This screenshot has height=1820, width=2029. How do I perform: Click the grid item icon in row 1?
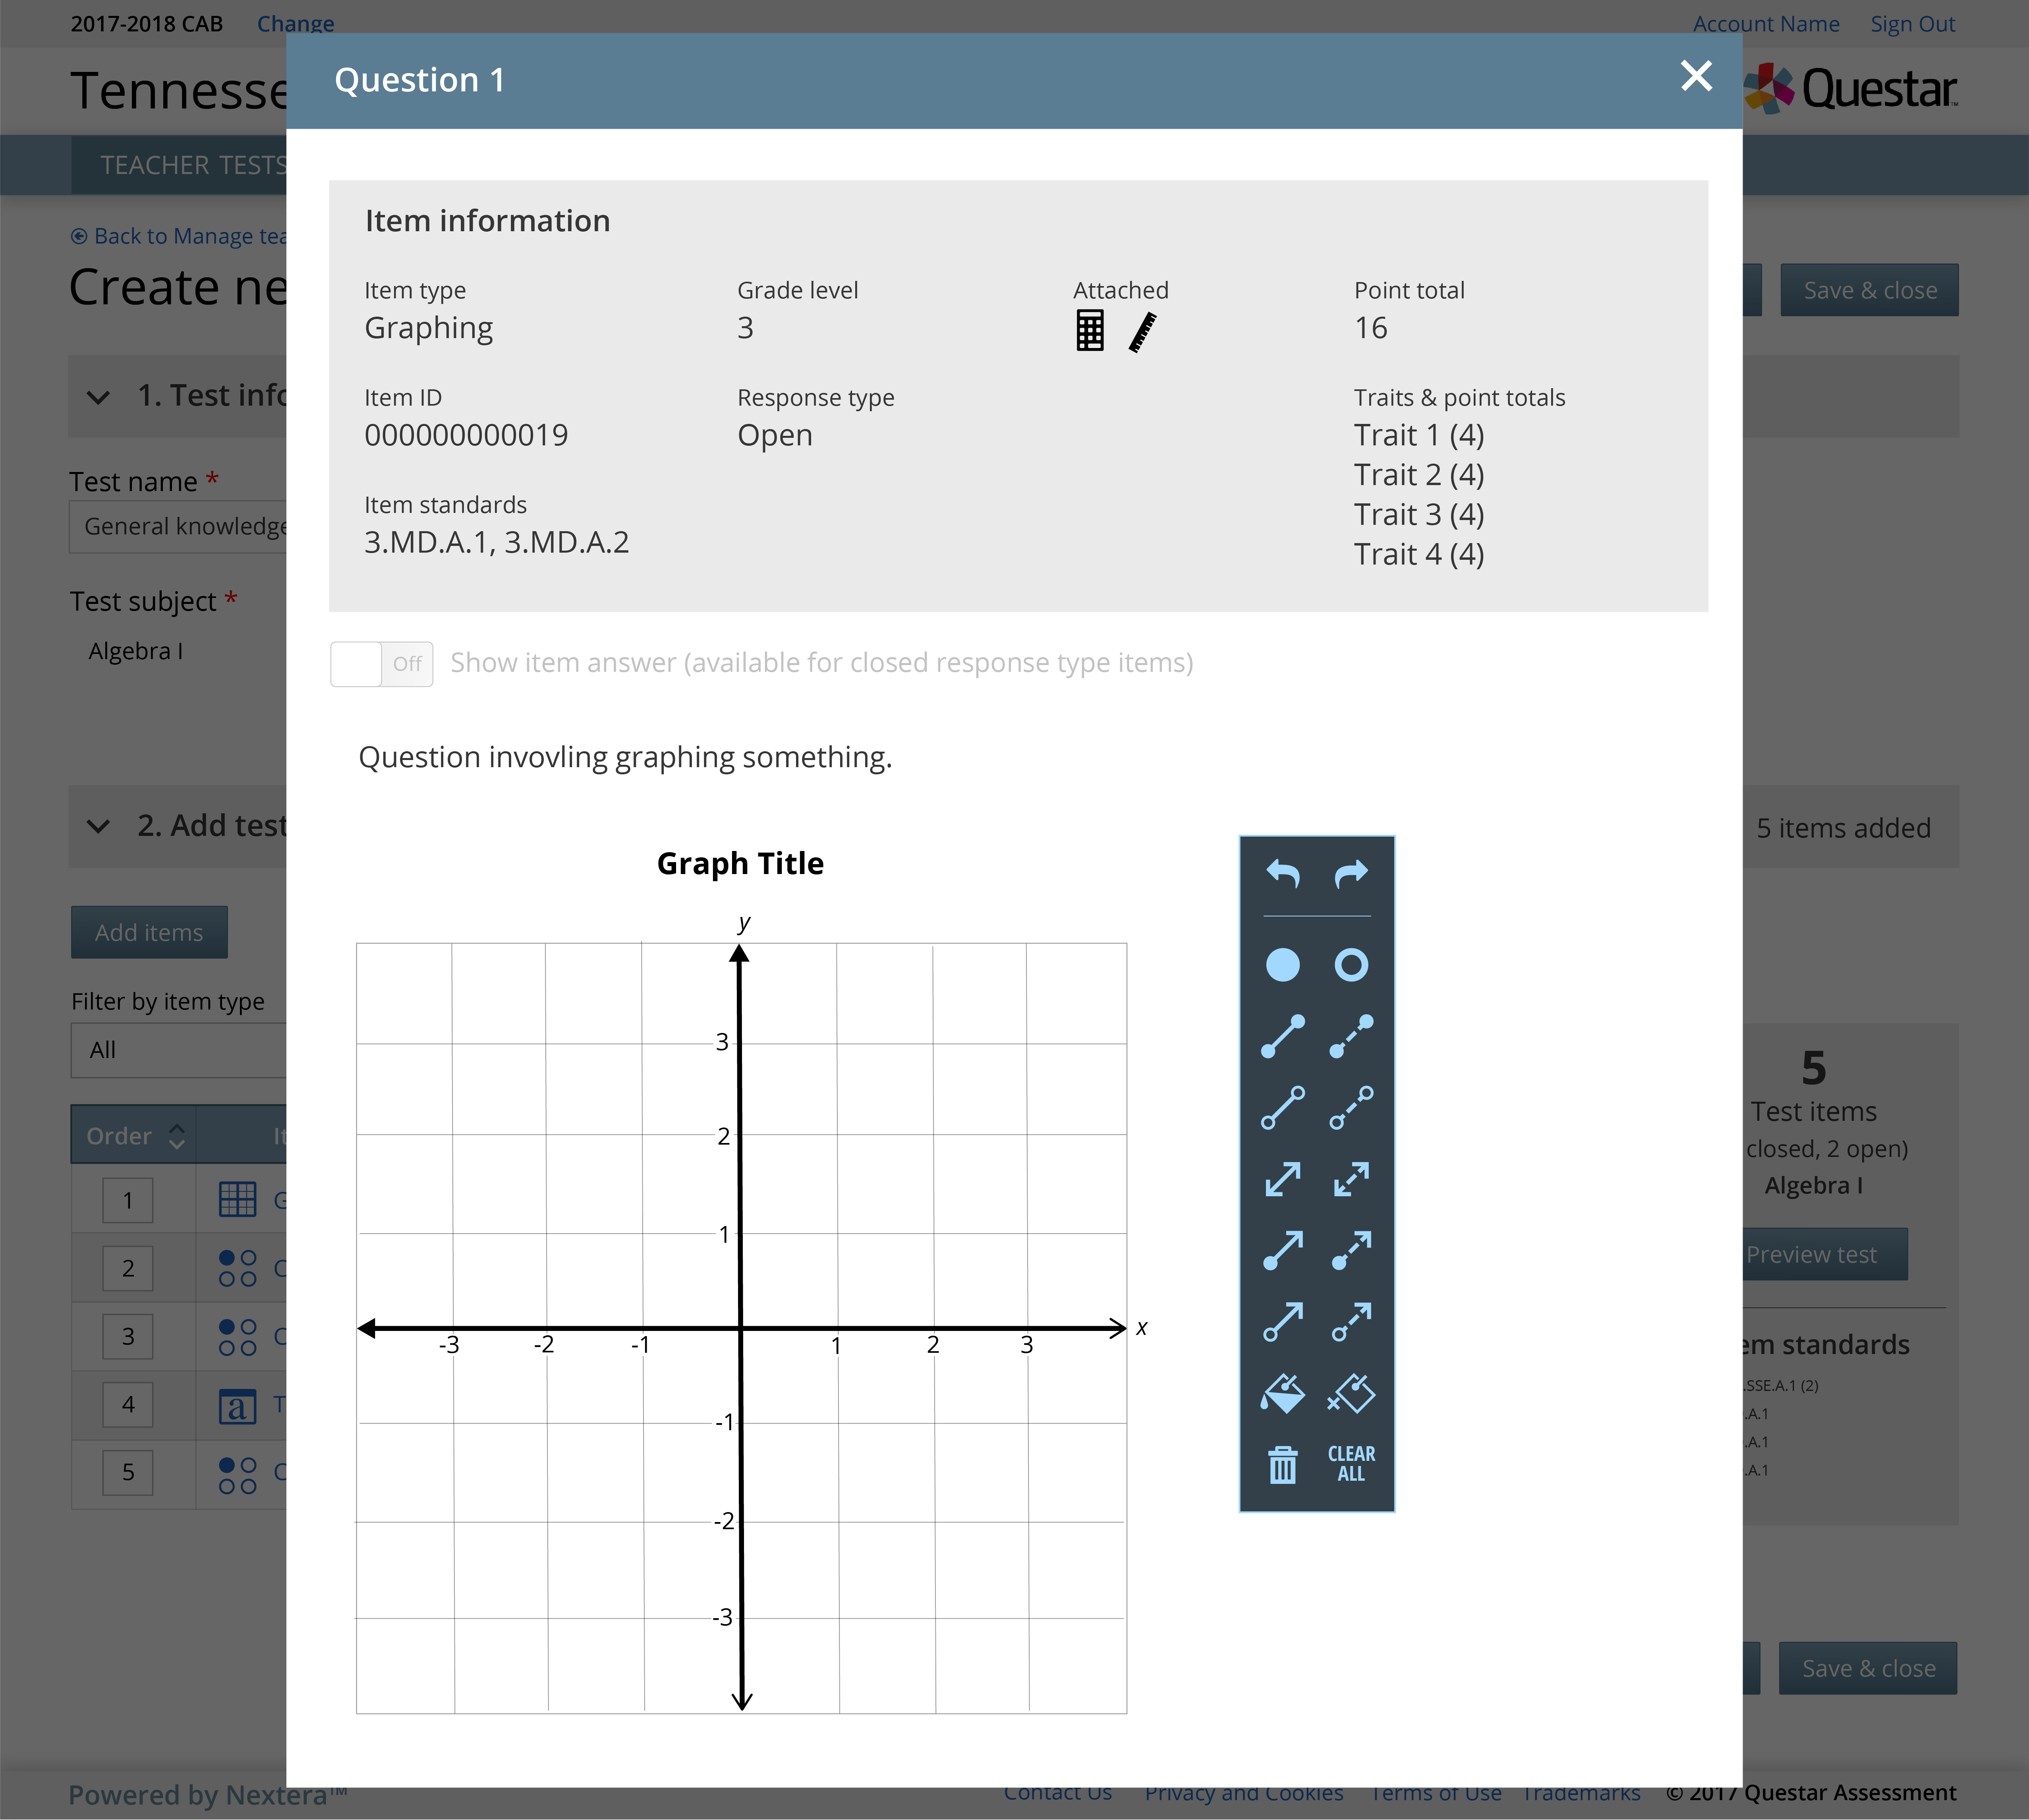238,1199
